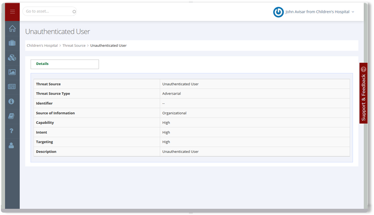Open the user profile icon in sidebar
The height and width of the screenshot is (215, 374).
click(12, 146)
